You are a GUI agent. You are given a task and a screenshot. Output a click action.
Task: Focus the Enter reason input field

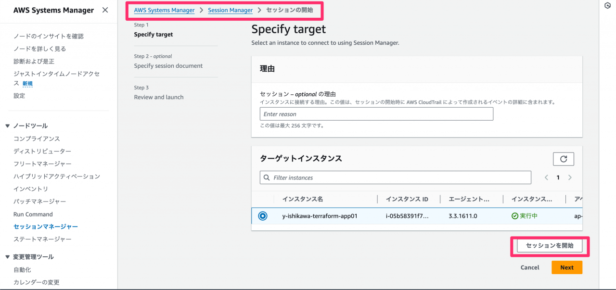coord(376,114)
